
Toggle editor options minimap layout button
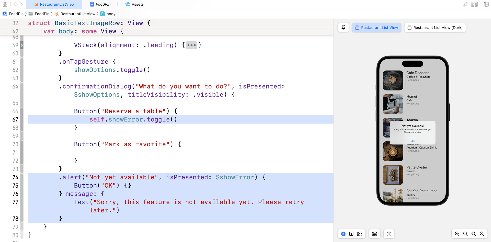(x=474, y=4)
